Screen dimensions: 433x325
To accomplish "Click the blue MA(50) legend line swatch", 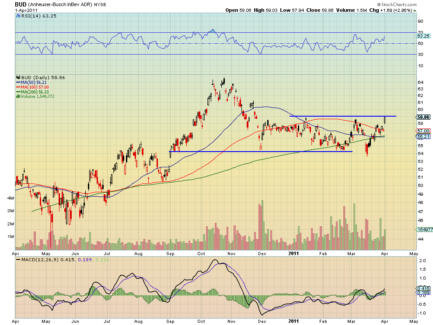I will pos(18,83).
